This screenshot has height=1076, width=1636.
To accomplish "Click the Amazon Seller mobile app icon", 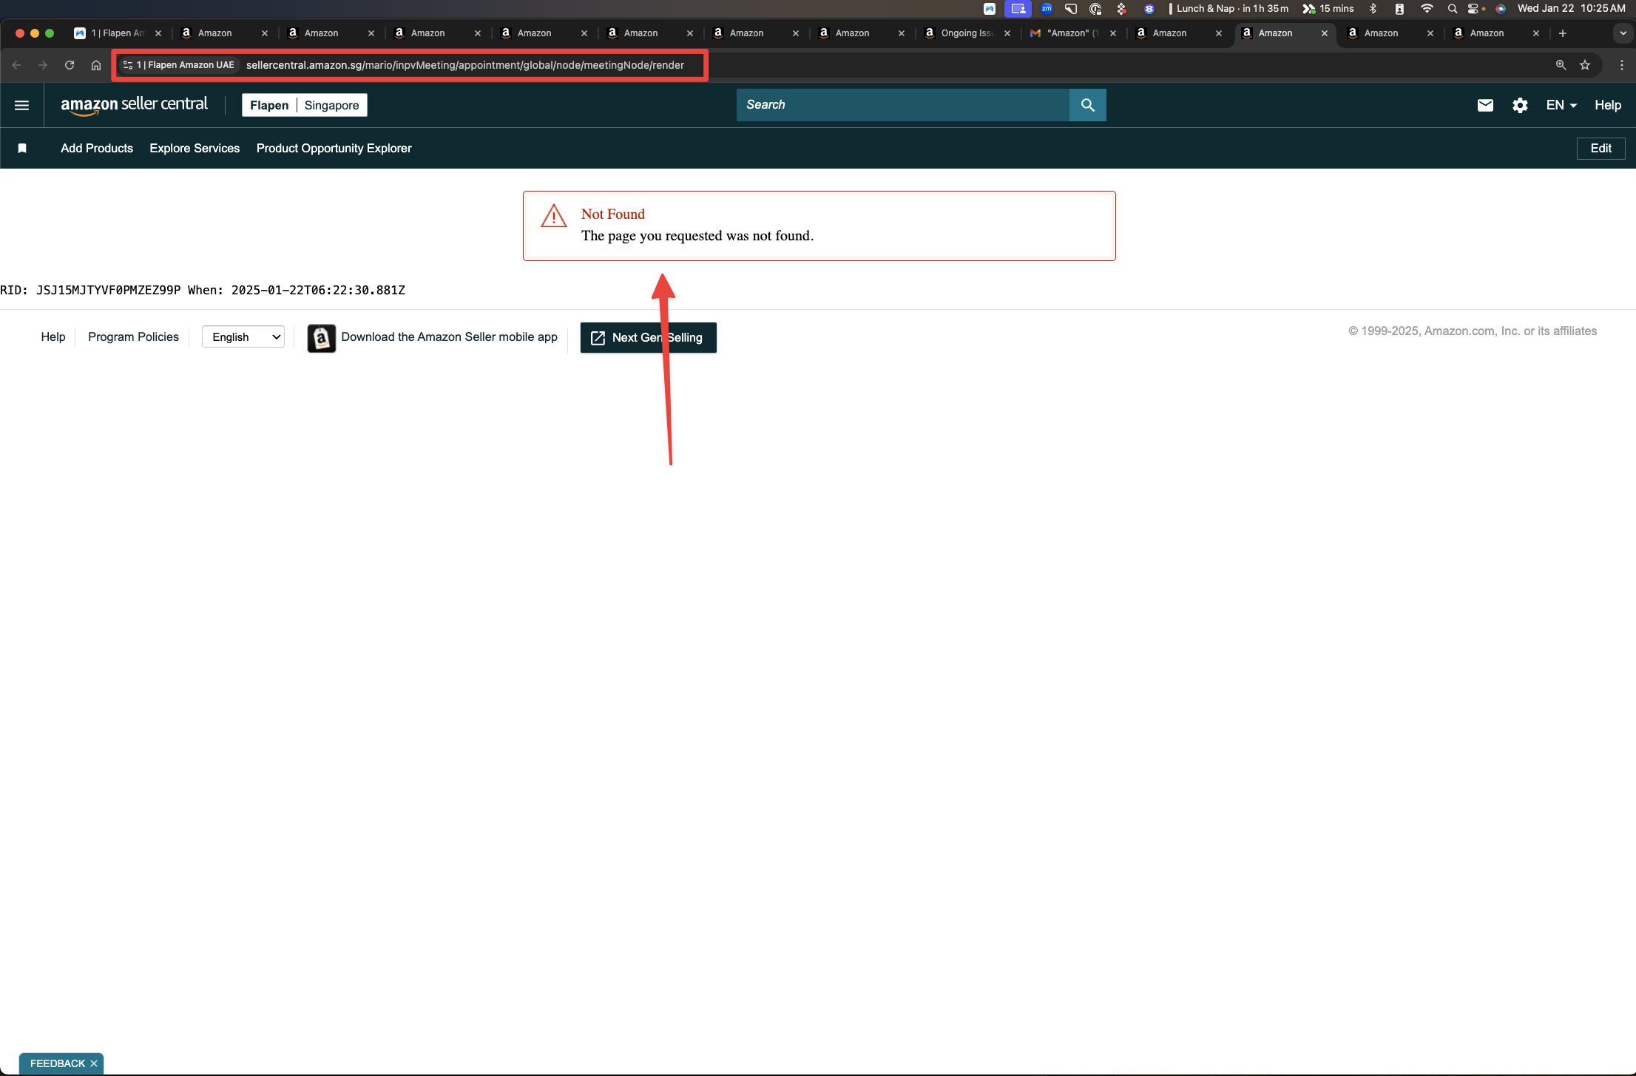I will click(x=321, y=338).
